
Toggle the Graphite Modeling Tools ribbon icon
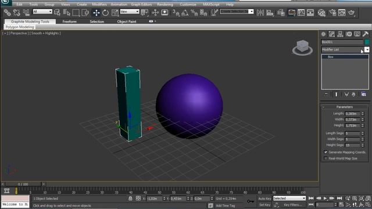(292, 13)
